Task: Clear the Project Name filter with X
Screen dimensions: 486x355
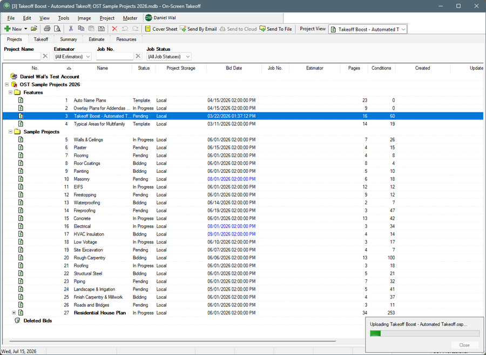Action: pyautogui.click(x=45, y=56)
